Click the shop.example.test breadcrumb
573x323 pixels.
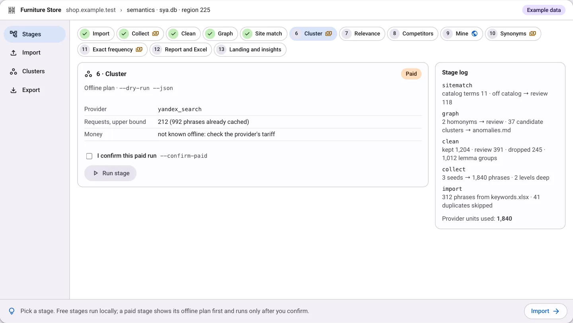tap(91, 10)
